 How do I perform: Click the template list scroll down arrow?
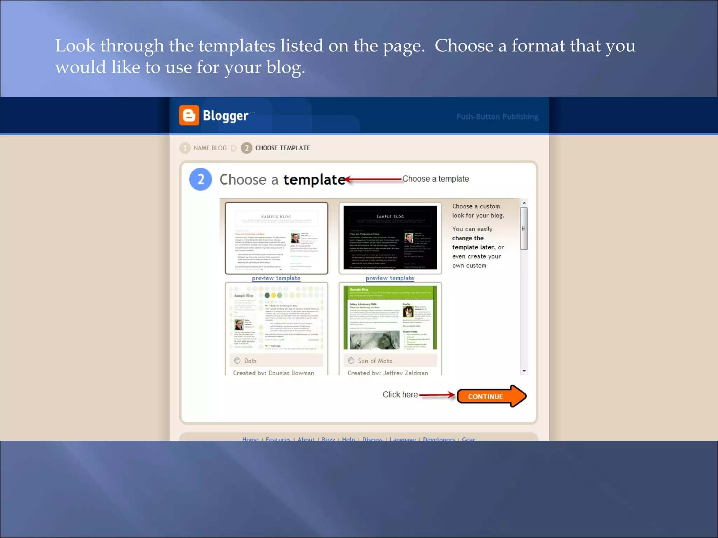(x=524, y=371)
